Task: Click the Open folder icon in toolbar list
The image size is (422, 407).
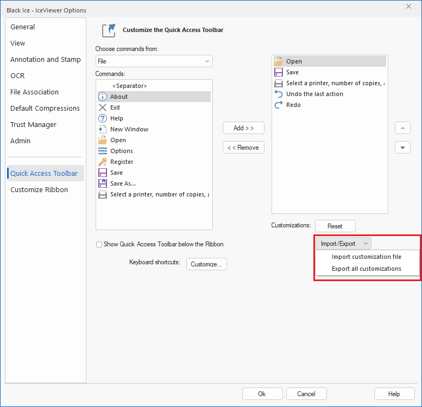Action: pos(279,61)
